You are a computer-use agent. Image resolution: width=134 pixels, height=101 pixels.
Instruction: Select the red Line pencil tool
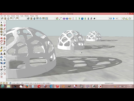tap(4, 29)
